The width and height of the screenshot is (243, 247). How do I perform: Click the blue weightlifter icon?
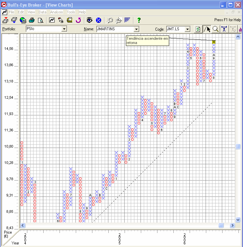224,29
